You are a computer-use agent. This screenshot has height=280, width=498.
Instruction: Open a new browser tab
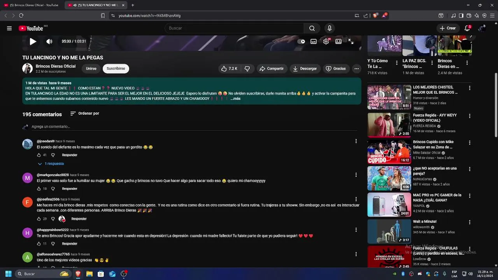click(x=133, y=5)
